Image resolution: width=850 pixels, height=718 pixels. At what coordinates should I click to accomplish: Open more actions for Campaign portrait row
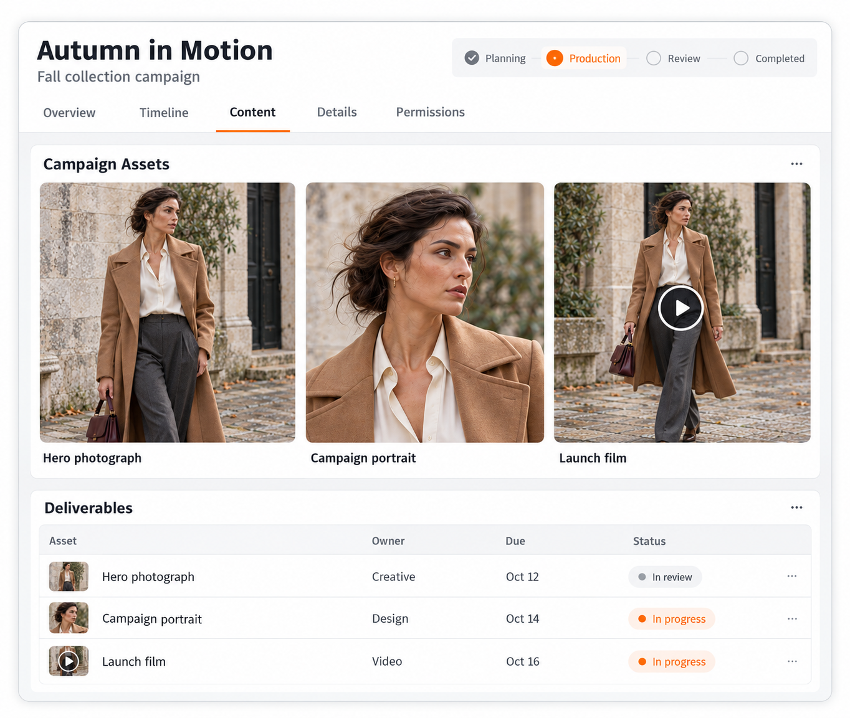(792, 618)
